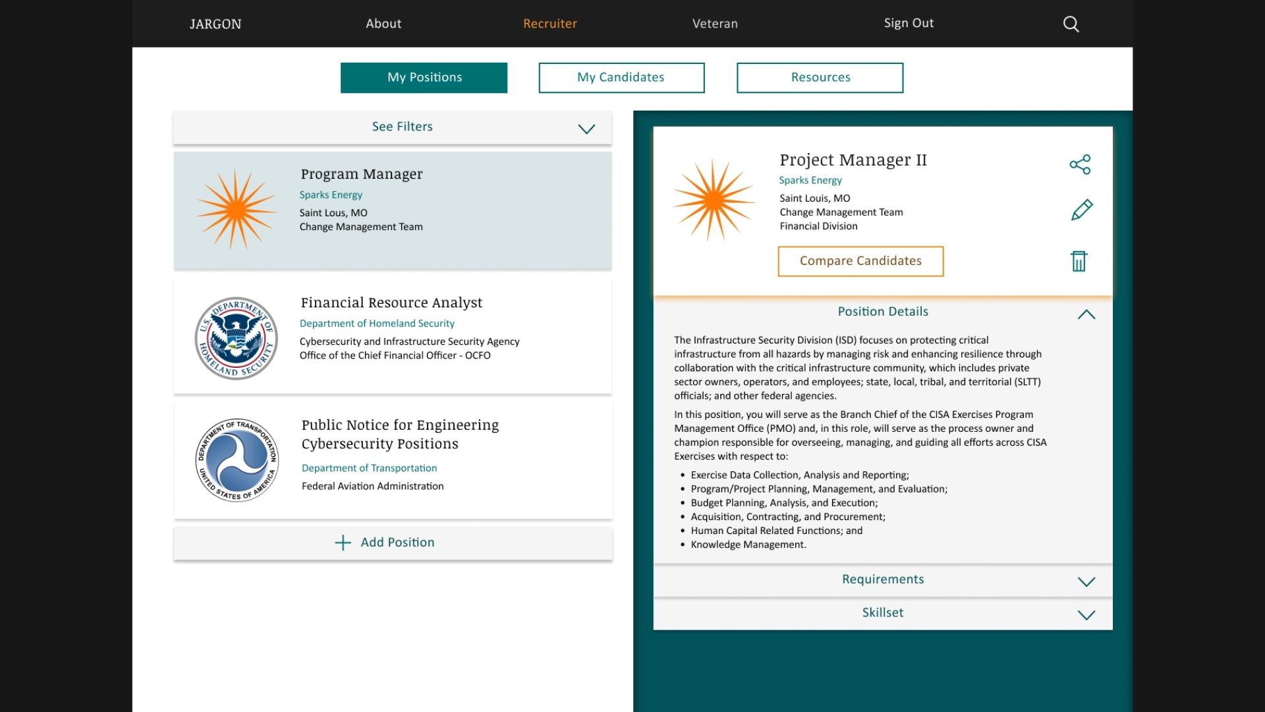Open the search magnifier icon
Image resolution: width=1265 pixels, height=712 pixels.
(x=1071, y=24)
